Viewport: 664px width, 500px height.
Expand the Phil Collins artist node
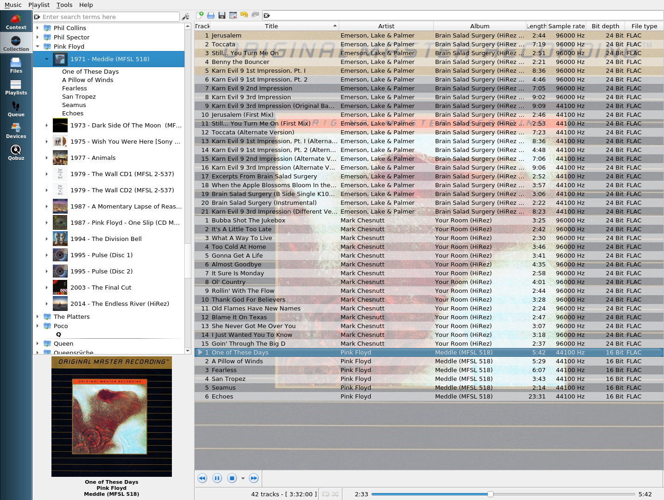(x=38, y=28)
